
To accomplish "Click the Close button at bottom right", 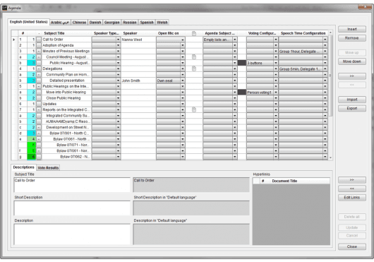I will 352,246.
